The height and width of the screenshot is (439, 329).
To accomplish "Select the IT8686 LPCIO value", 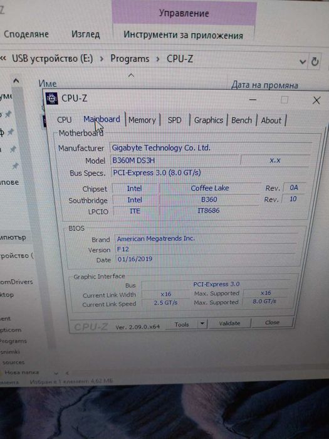I will click(x=209, y=211).
